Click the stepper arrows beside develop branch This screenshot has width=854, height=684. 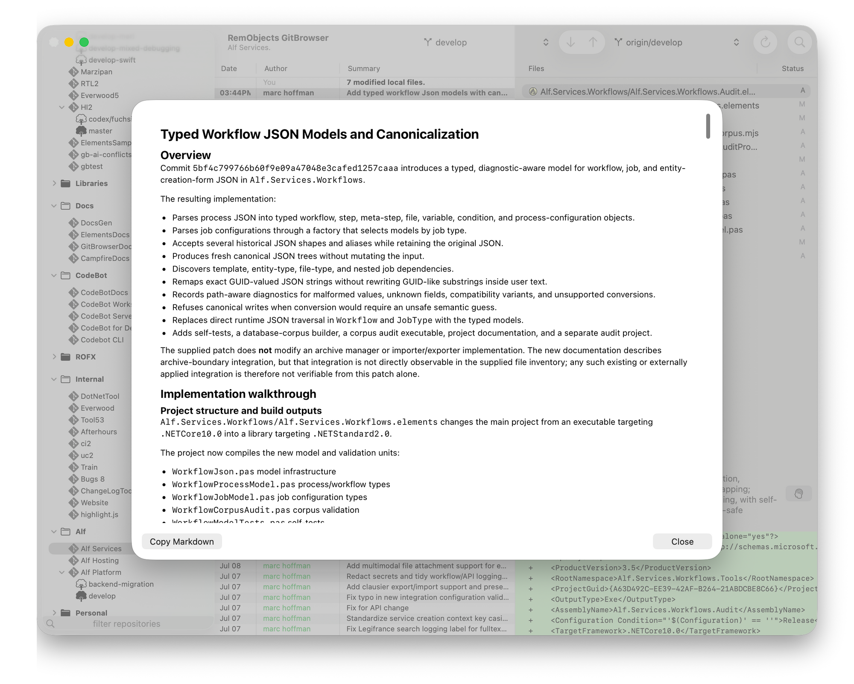[x=546, y=42]
